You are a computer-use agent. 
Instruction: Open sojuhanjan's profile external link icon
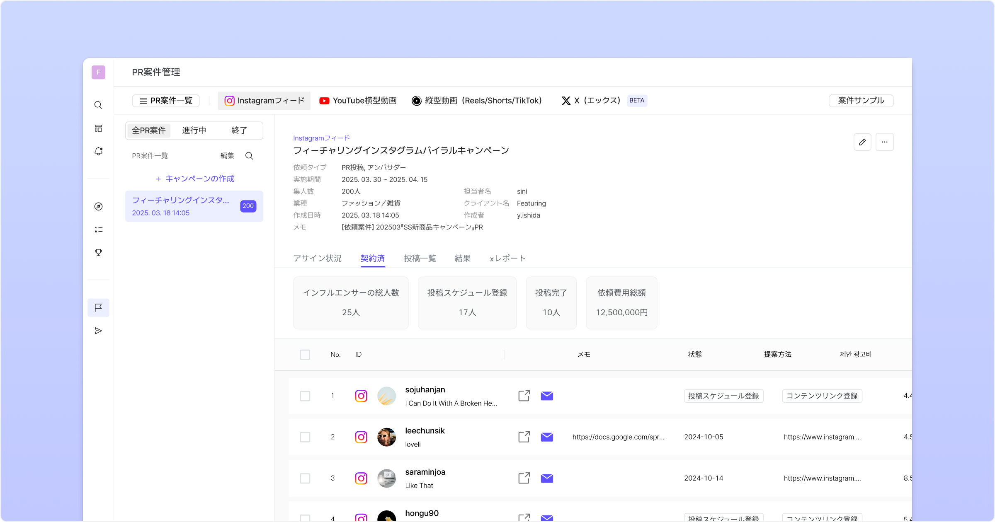click(524, 396)
